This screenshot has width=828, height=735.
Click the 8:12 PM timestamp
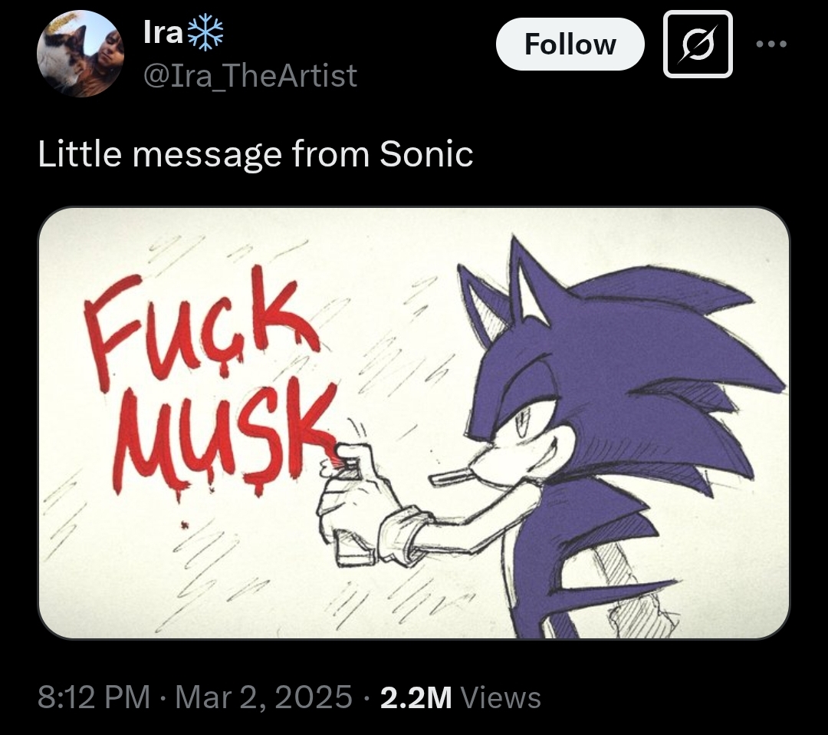tap(94, 697)
